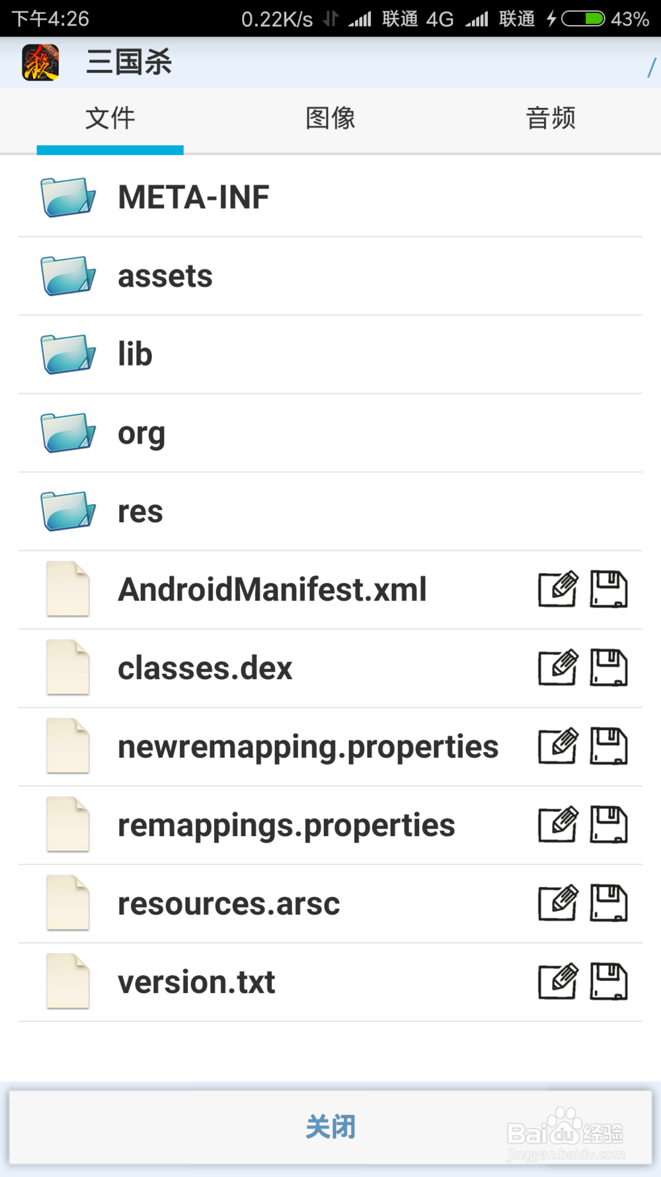Viewport: 661px width, 1177px height.
Task: Click the save icon beside version.txt
Action: click(x=609, y=982)
